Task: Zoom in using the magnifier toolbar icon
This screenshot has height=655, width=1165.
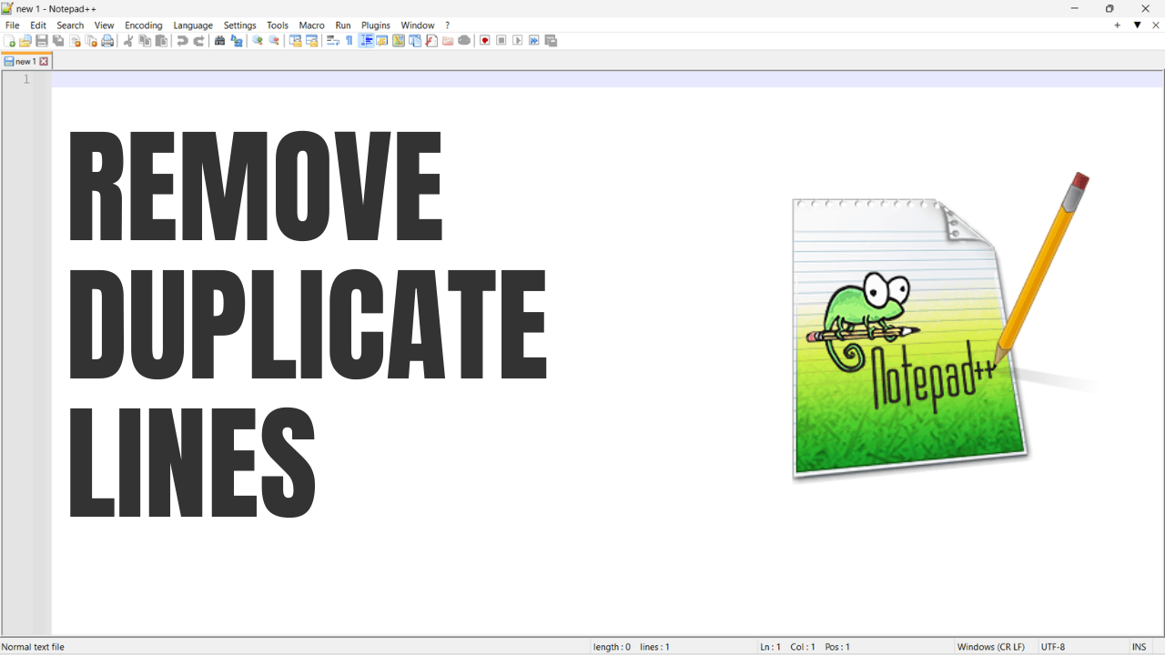Action: [256, 40]
